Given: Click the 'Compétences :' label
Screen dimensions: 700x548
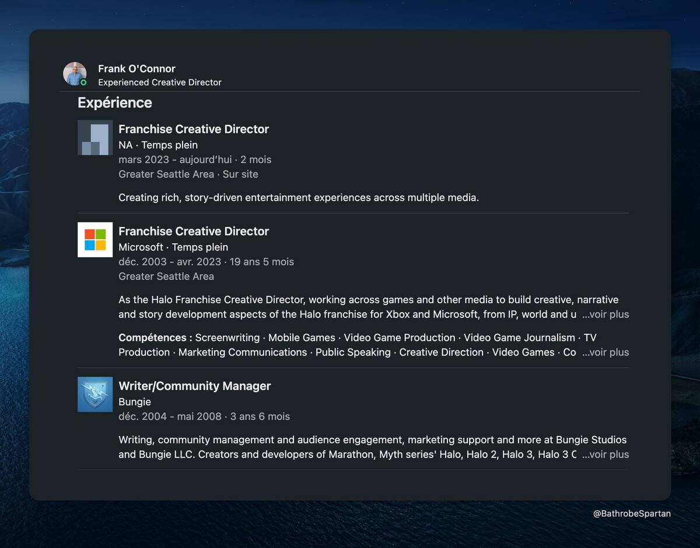Looking at the screenshot, I should point(155,337).
